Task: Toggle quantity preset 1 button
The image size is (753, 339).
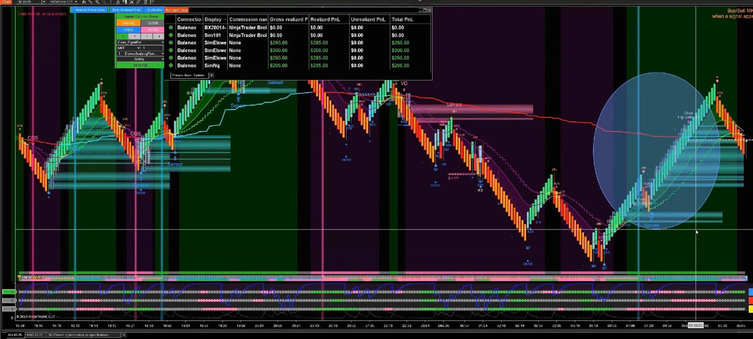Action: (x=122, y=36)
